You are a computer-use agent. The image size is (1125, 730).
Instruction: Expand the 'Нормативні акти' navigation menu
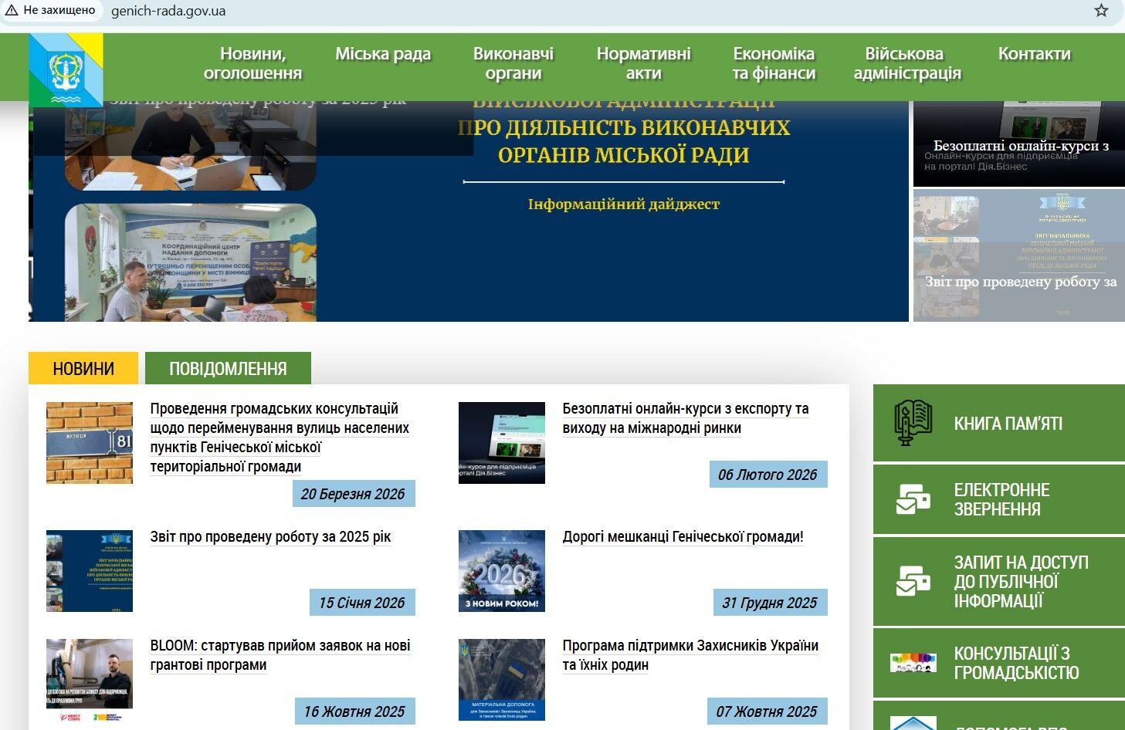coord(643,63)
